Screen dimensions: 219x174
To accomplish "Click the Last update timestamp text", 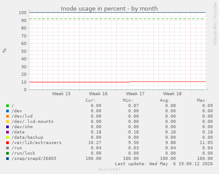I will 164,164.
